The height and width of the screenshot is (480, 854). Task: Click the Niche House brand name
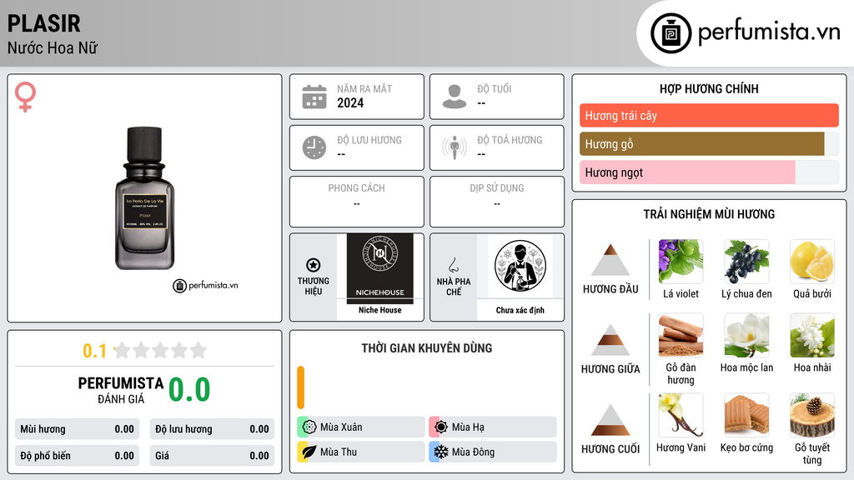click(x=380, y=310)
